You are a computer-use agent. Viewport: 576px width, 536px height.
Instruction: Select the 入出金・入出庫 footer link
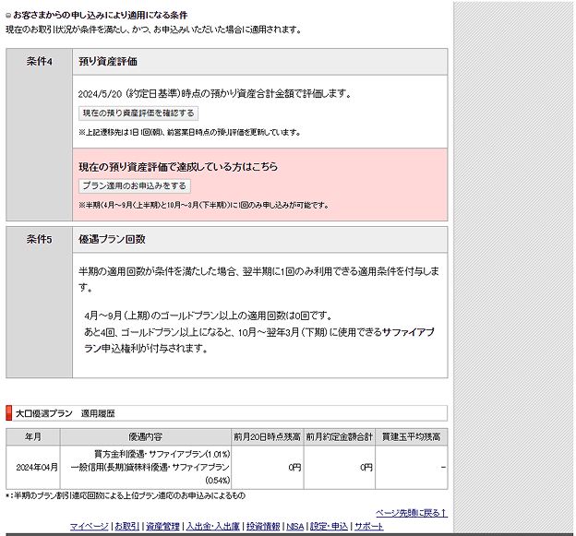[x=212, y=526]
